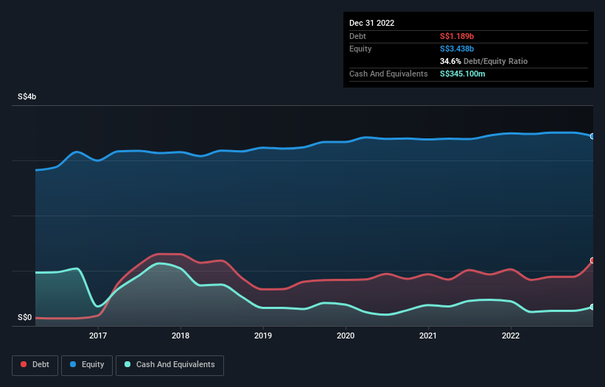Click the 2017 x-axis label
The width and height of the screenshot is (605, 387).
(98, 335)
